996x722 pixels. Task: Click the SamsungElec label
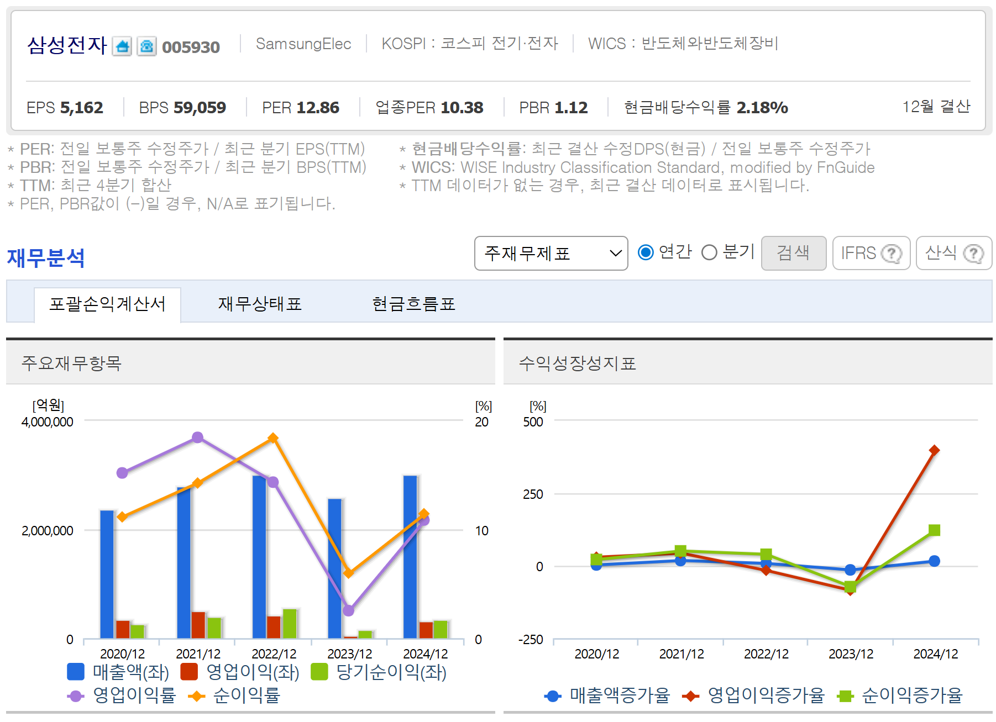click(x=303, y=44)
